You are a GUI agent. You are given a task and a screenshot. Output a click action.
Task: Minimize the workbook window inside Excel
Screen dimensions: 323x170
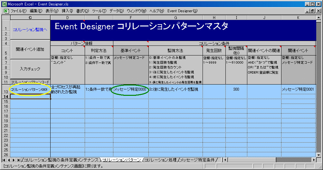pos(308,11)
